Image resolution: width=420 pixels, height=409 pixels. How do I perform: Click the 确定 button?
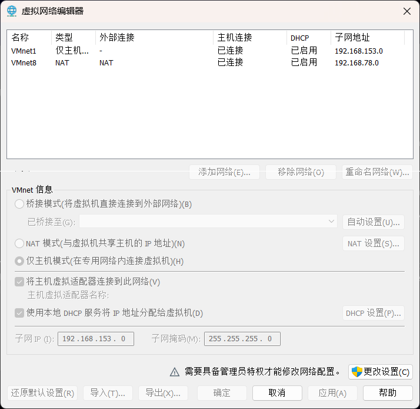222,393
